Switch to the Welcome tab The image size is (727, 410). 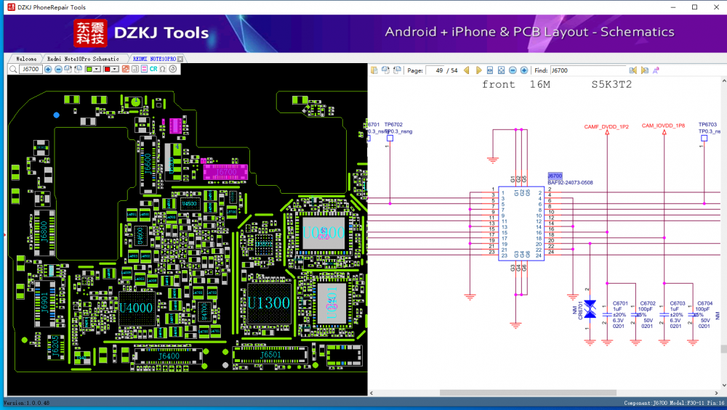click(25, 58)
